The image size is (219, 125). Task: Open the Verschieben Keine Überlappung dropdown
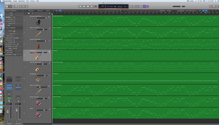(x=191, y=11)
